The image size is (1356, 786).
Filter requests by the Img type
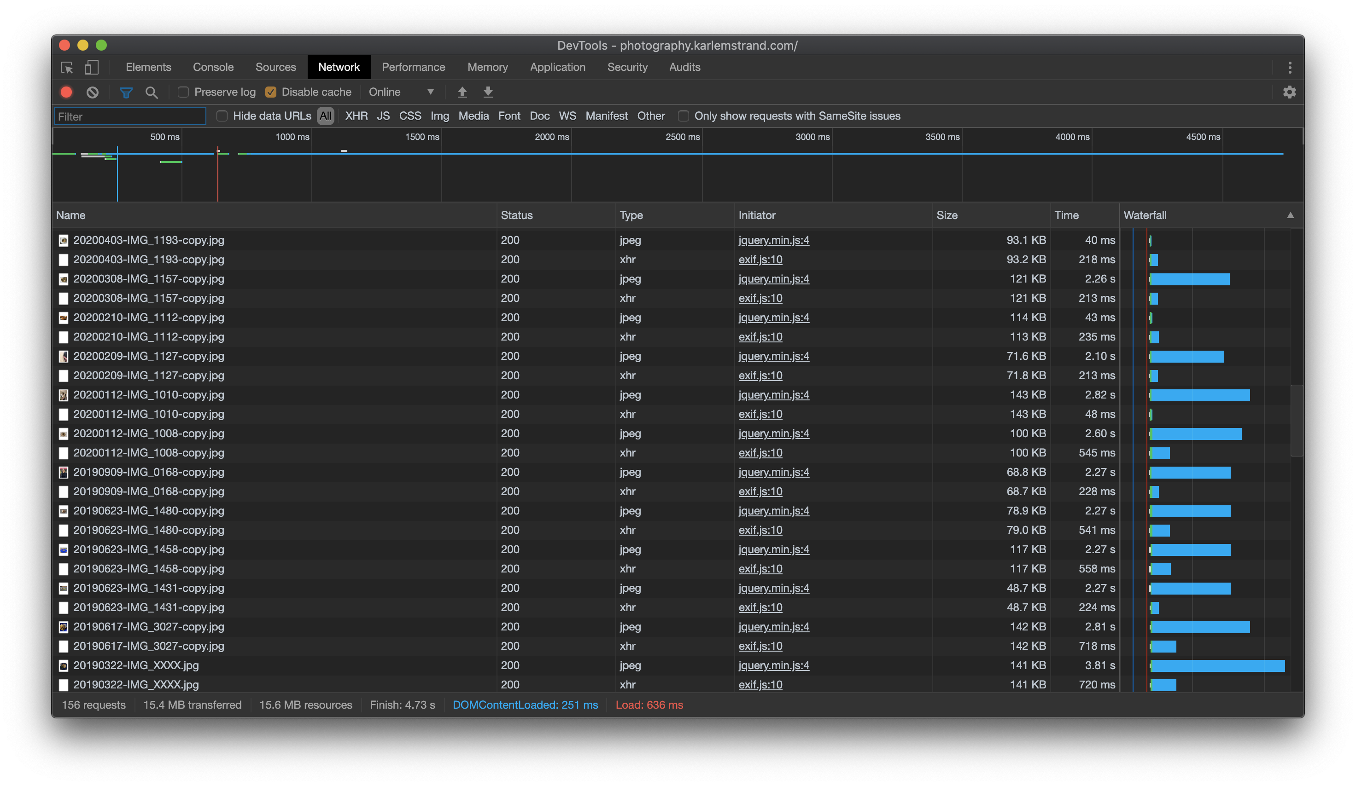439,116
